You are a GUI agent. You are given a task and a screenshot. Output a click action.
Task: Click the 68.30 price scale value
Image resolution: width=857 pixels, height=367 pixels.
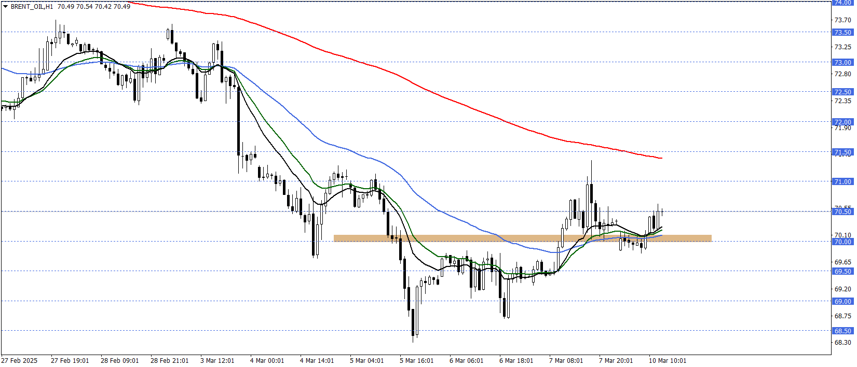(842, 342)
